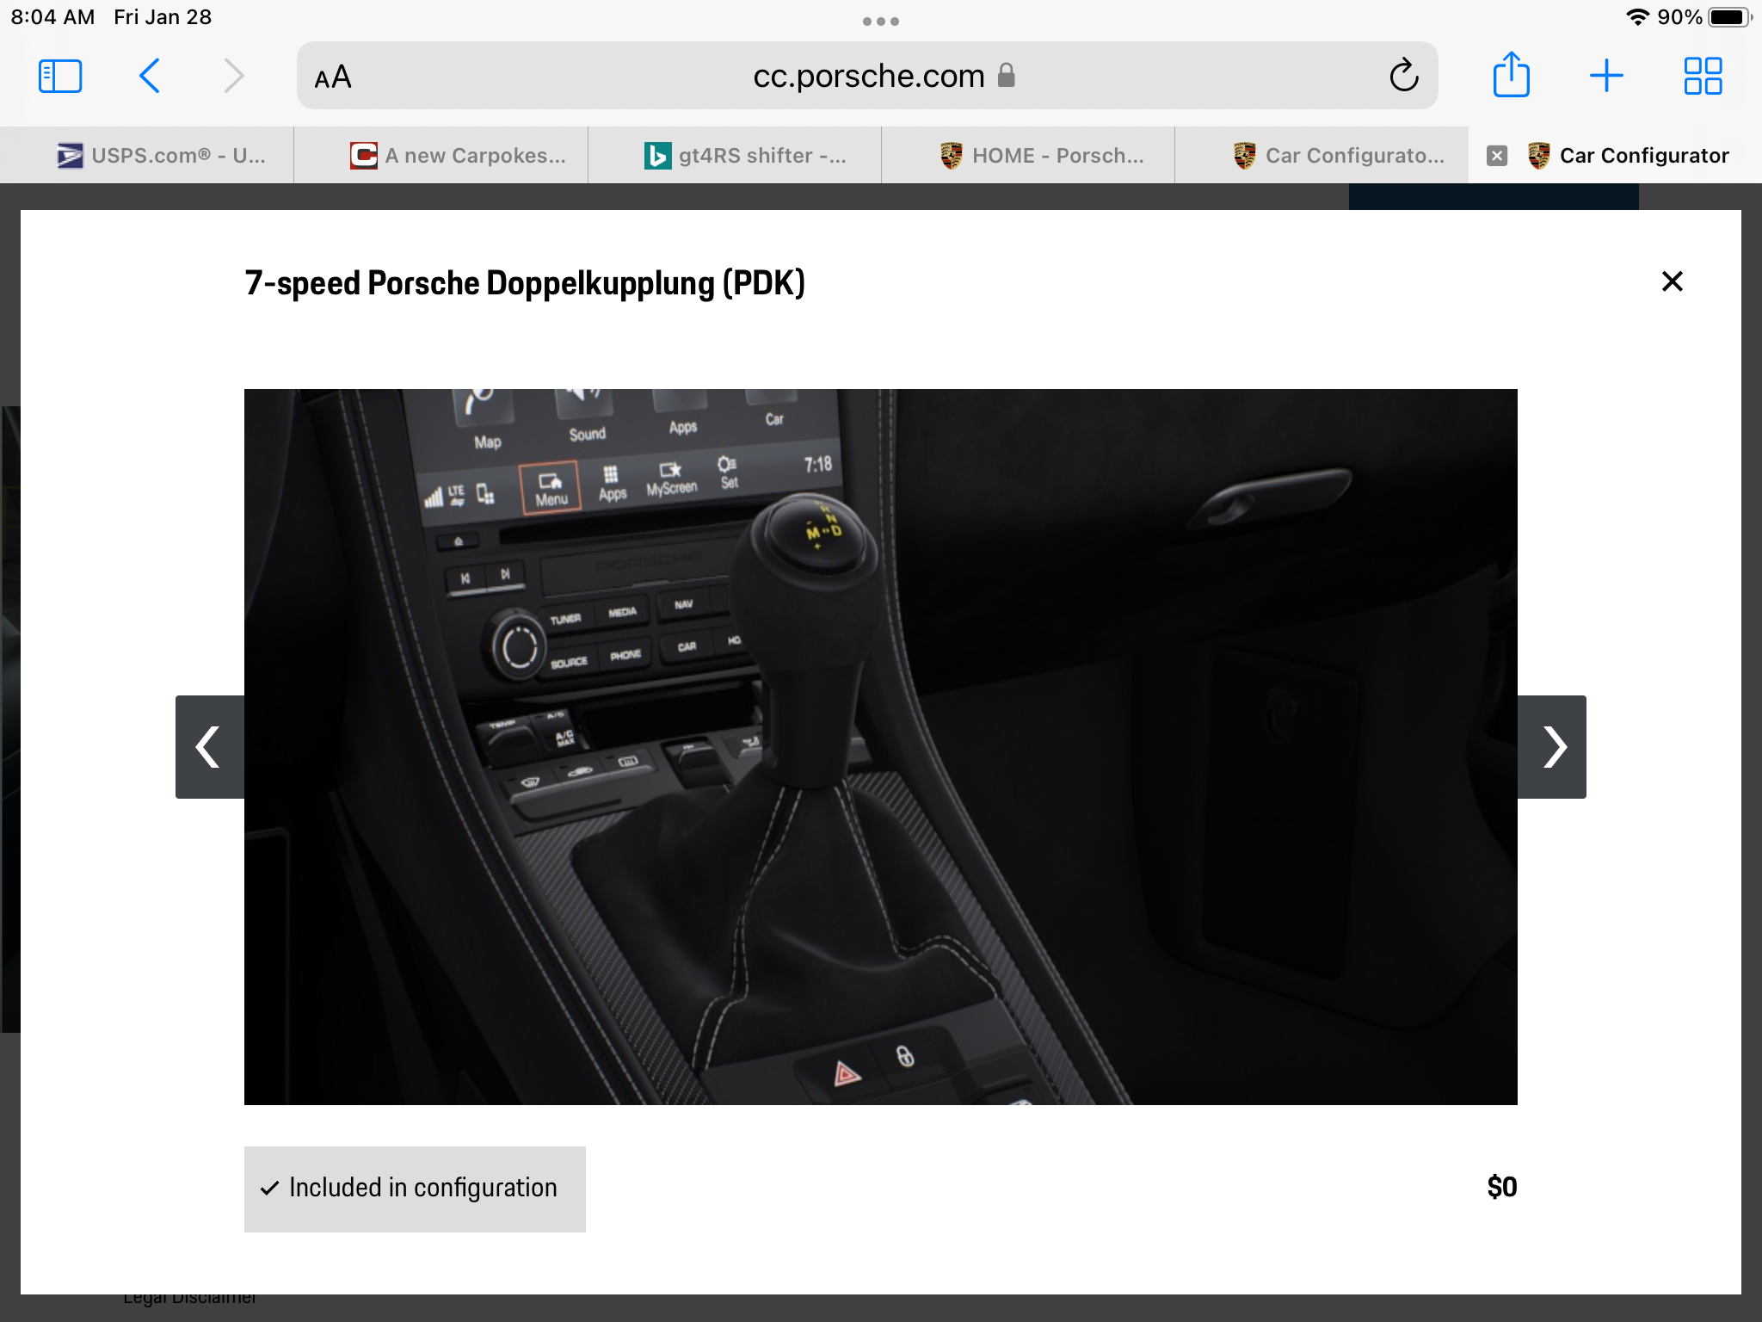Tap the PDK shifter interior image
This screenshot has height=1322, width=1762.
(x=881, y=747)
